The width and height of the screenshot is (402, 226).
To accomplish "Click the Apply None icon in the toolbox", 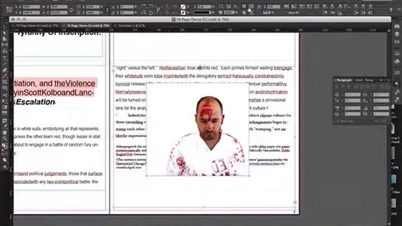I will [4, 159].
